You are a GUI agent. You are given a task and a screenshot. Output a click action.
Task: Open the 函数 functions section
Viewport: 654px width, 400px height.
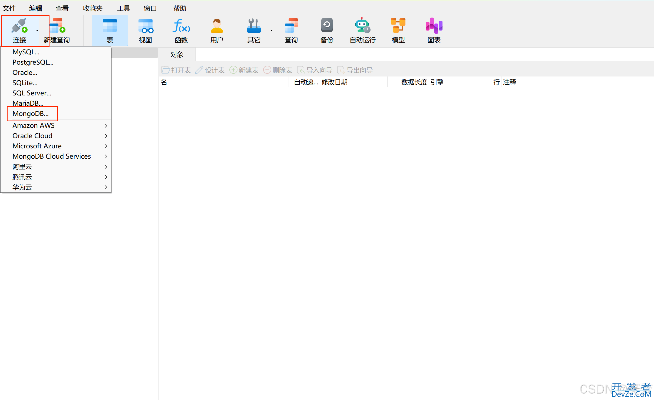tap(181, 30)
